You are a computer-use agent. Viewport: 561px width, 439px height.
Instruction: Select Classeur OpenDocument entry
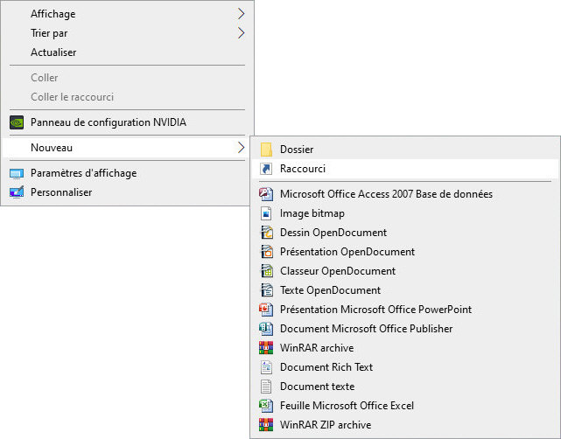pos(337,271)
